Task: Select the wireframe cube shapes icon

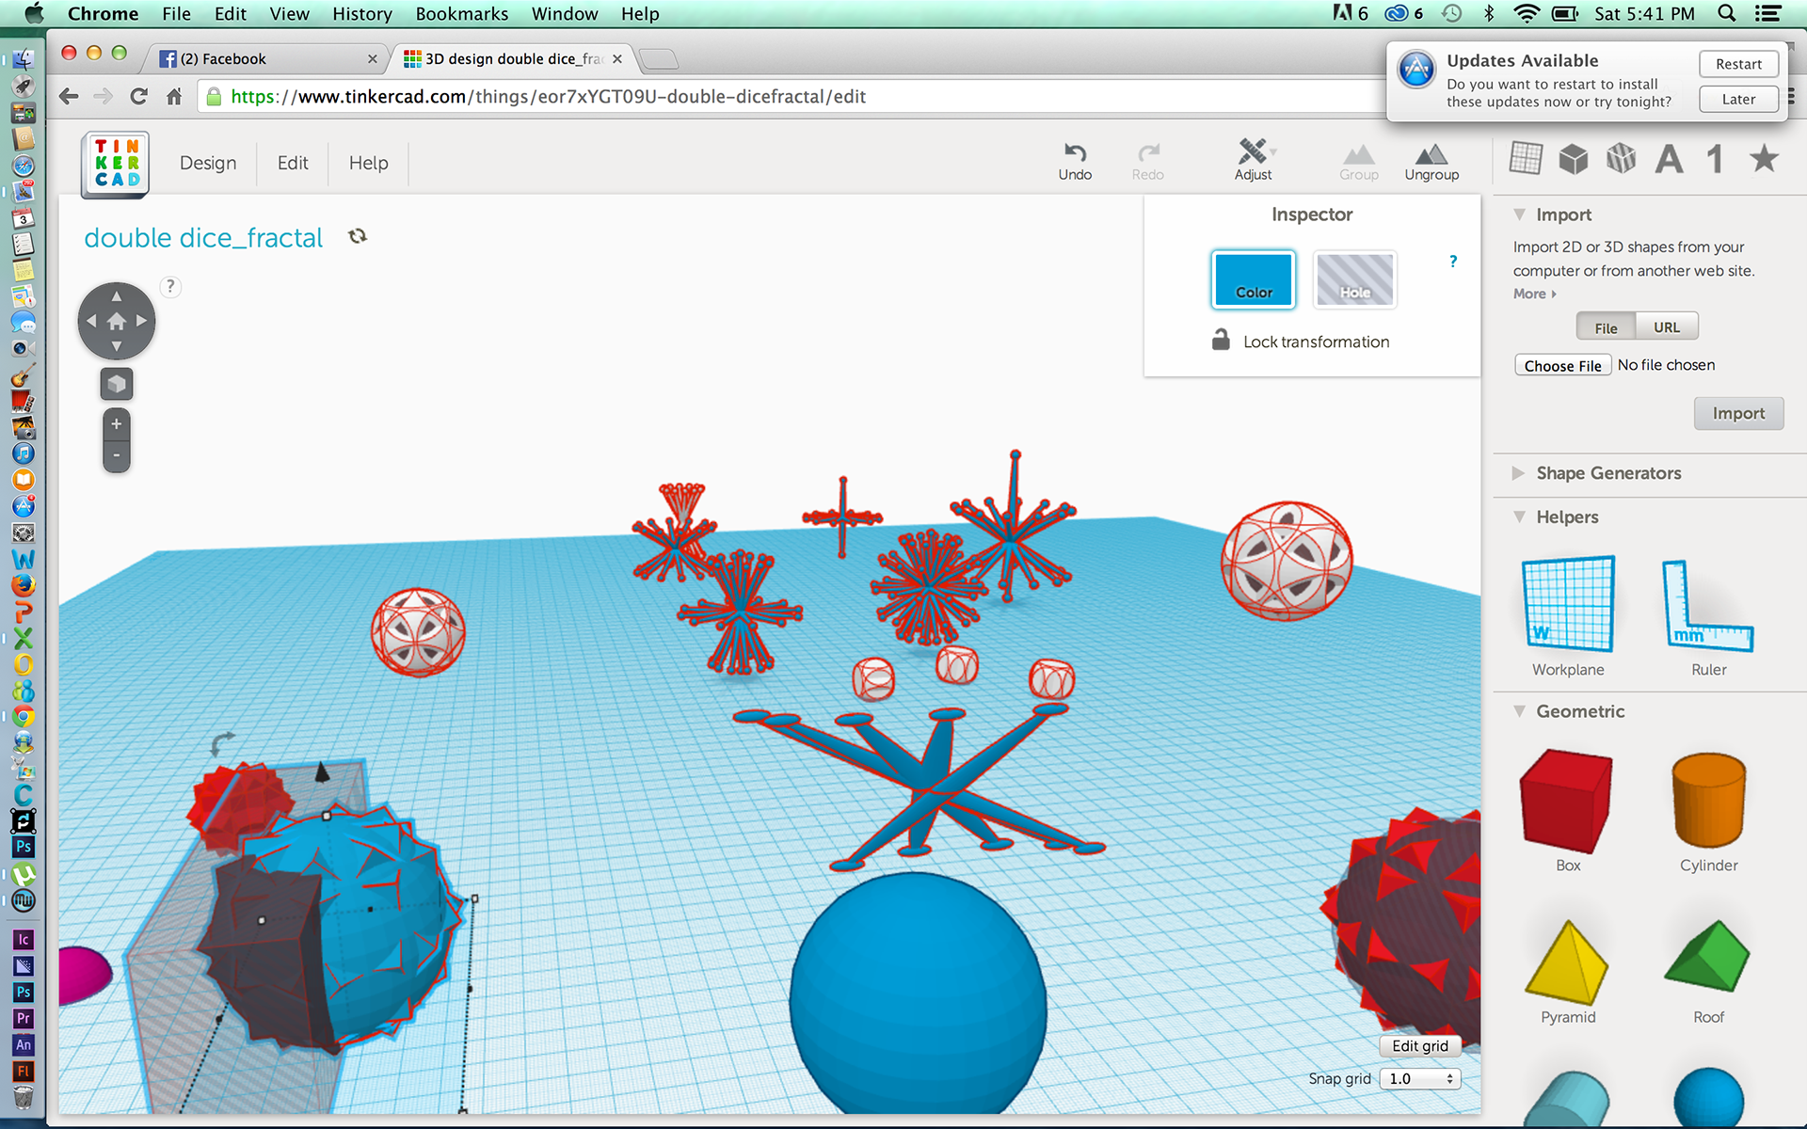Action: click(1622, 158)
